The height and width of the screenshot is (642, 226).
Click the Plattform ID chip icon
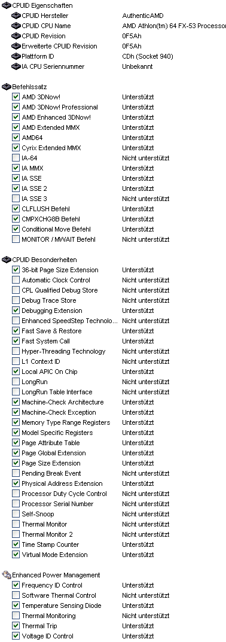click(16, 56)
